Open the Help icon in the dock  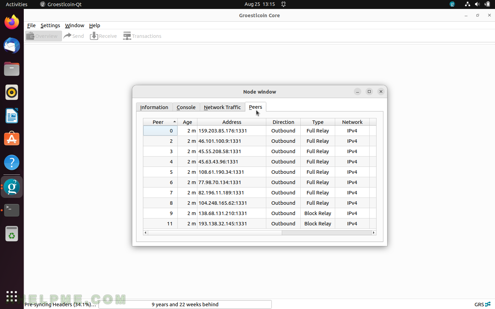[12, 162]
